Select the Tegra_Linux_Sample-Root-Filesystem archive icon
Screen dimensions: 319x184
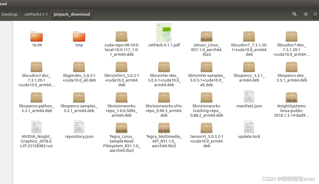click(122, 128)
